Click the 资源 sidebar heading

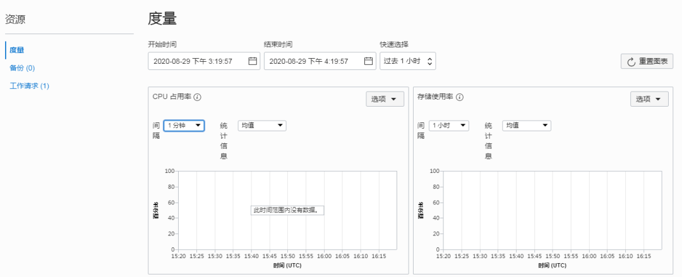(15, 19)
